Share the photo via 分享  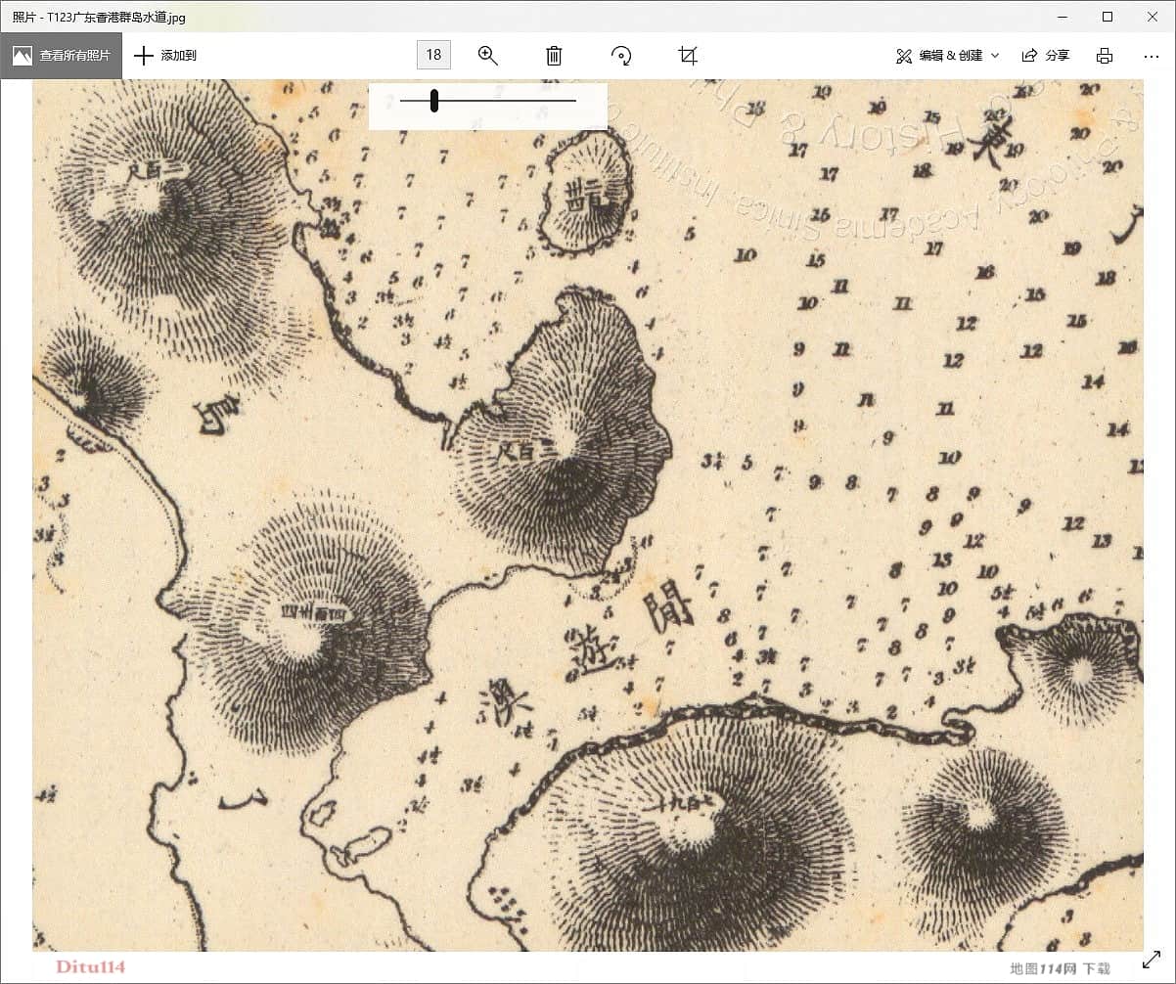tap(1046, 56)
